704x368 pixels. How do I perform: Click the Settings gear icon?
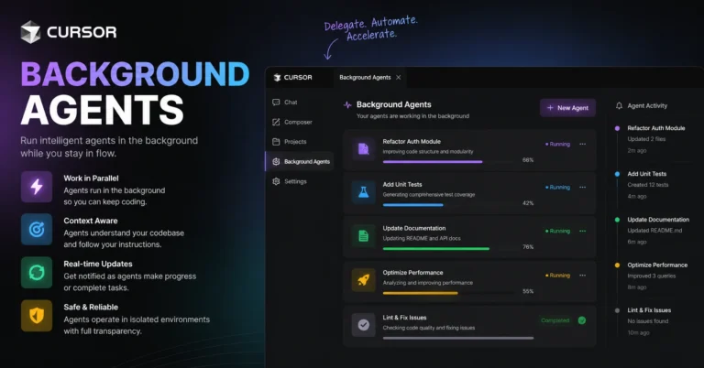point(276,181)
